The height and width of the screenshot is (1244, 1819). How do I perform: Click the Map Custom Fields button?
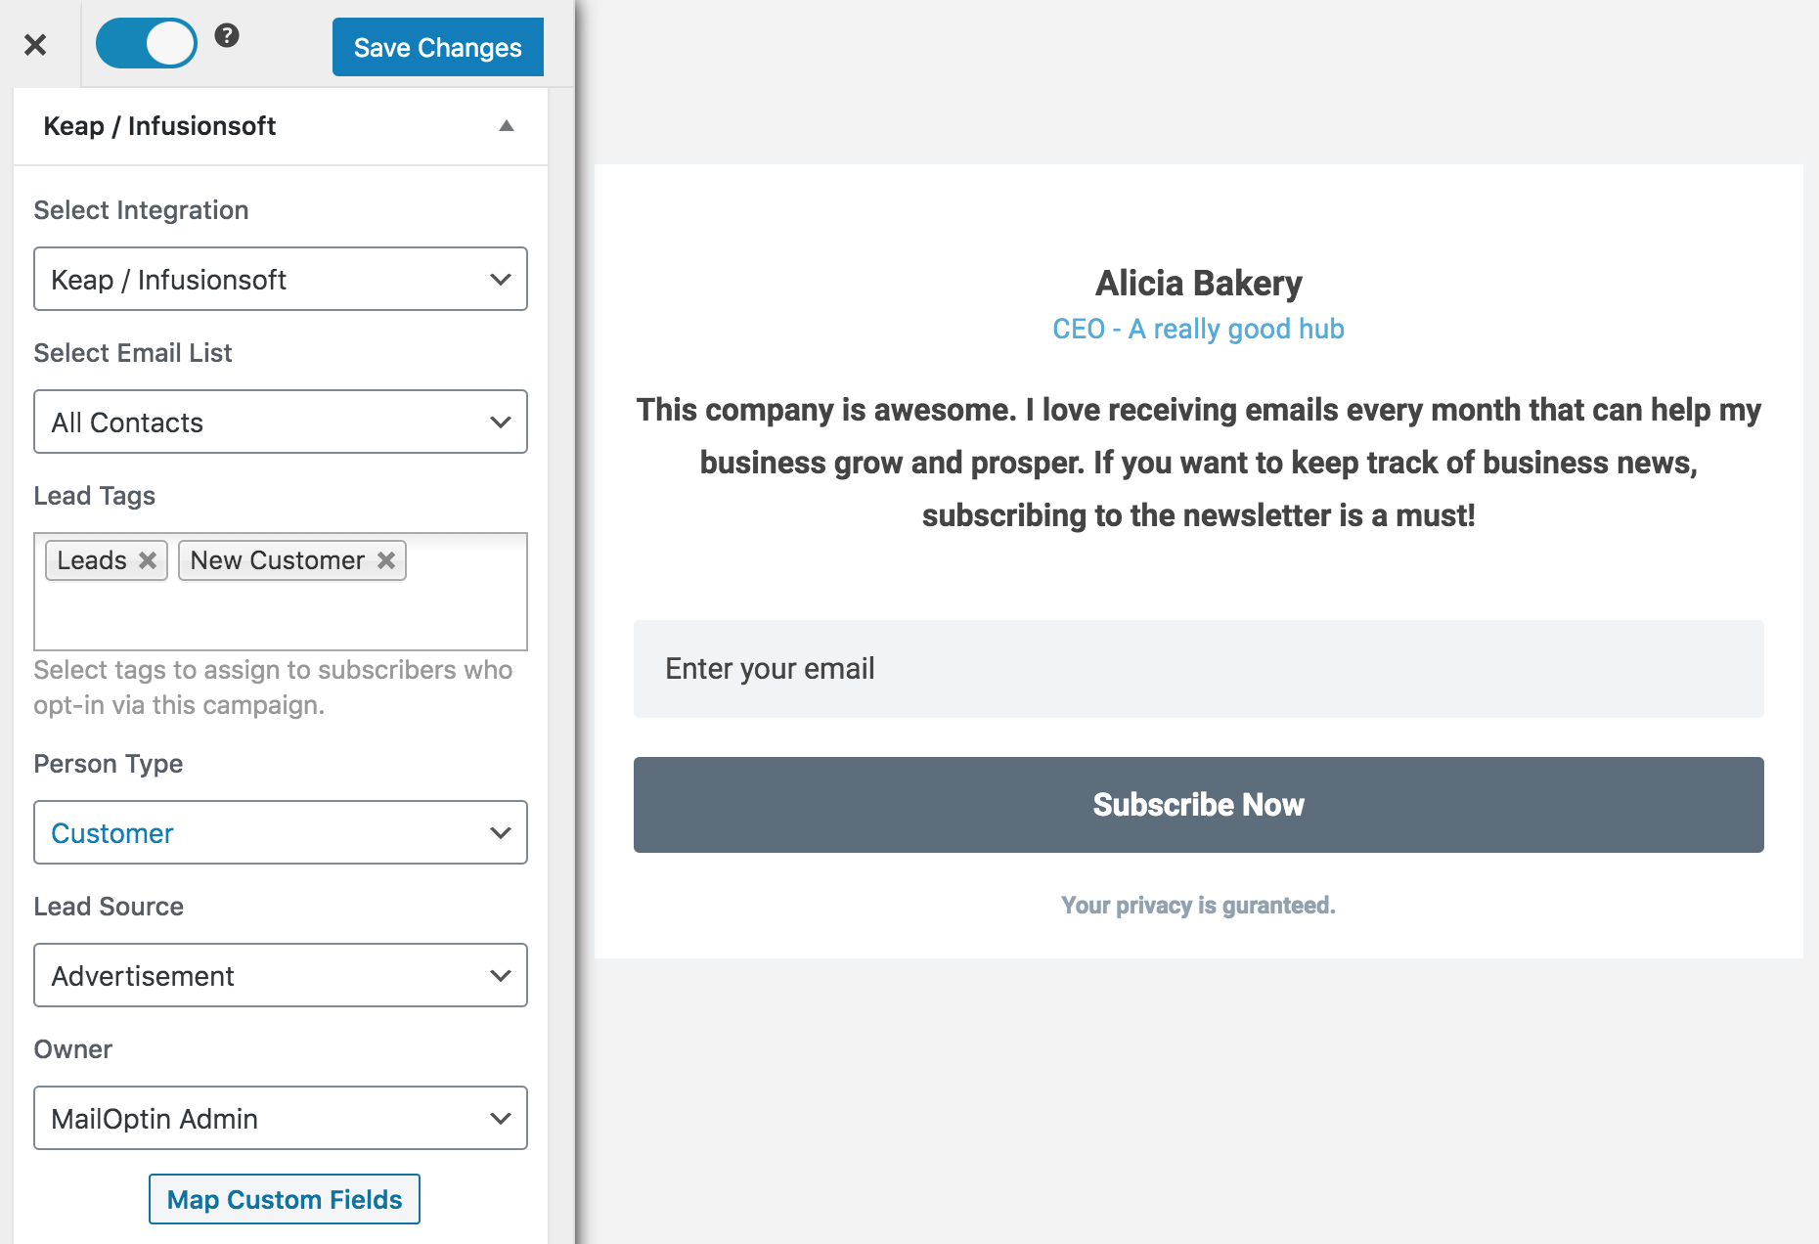283,1199
